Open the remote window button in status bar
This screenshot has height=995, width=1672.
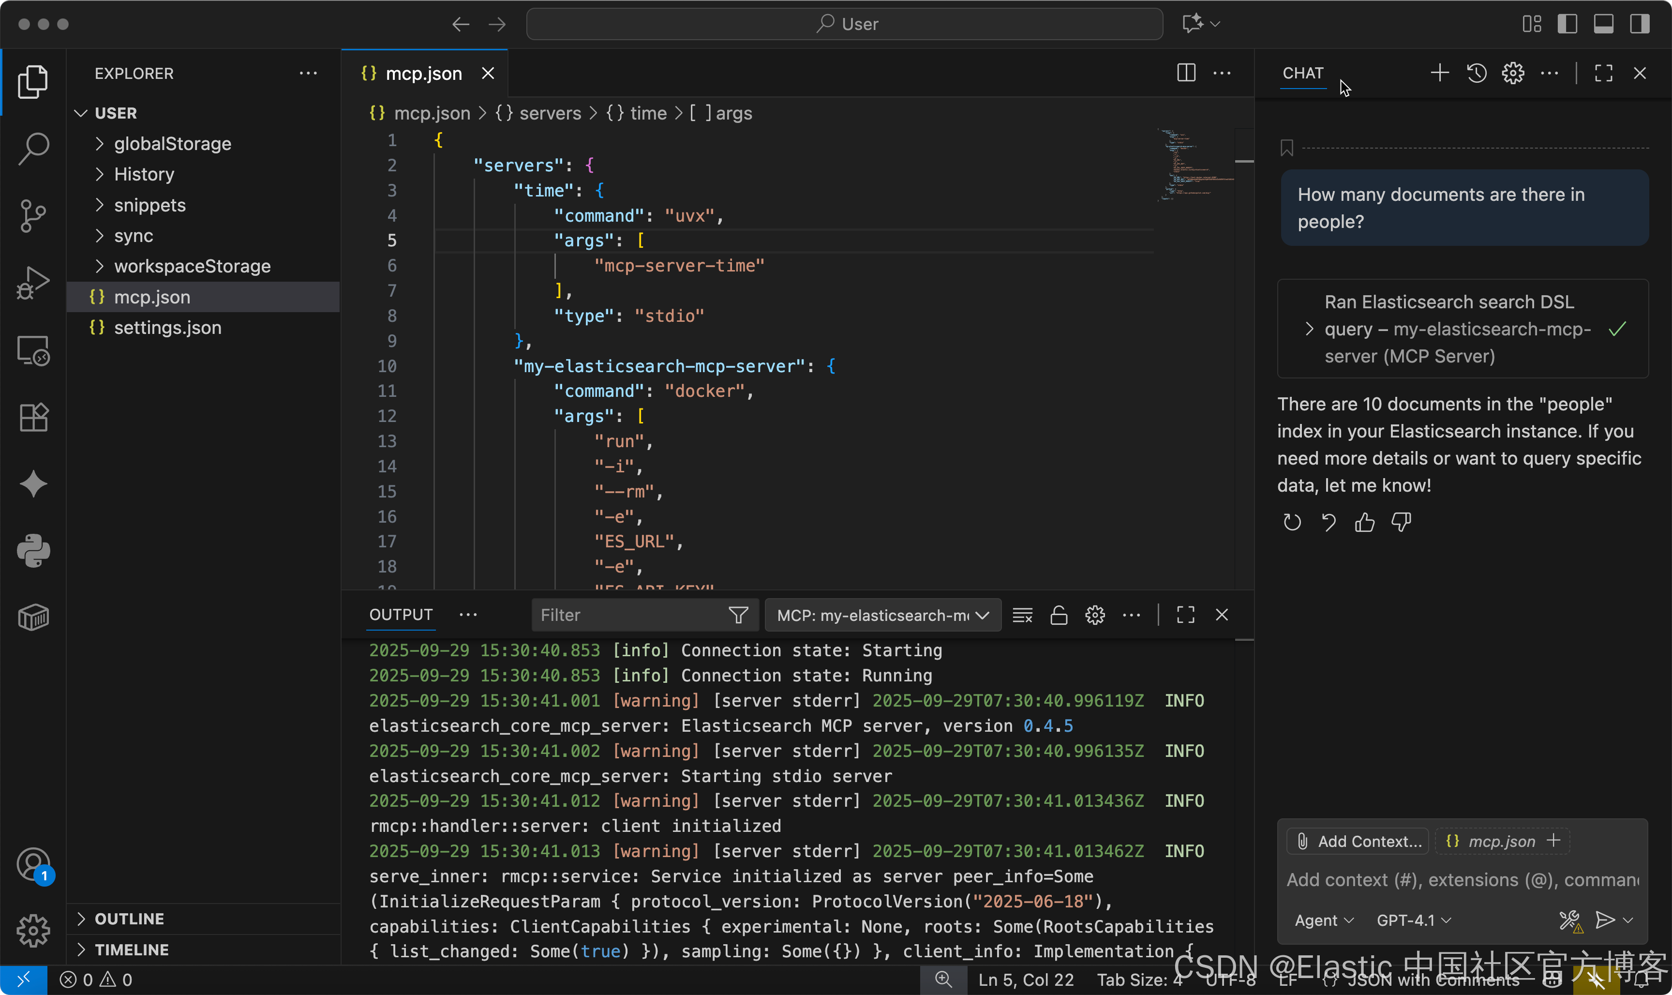click(23, 980)
